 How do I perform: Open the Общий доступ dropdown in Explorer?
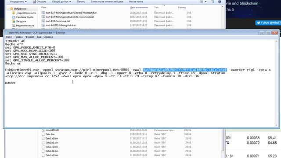tap(61, 2)
